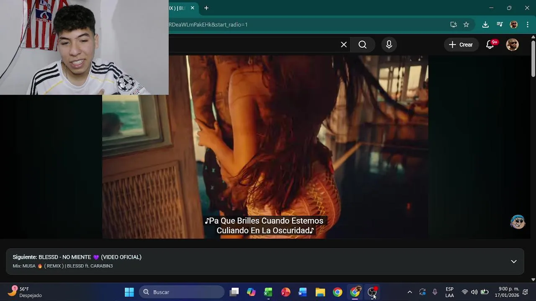
Task: Click the page vertical scrollbar thumb
Action: pyautogui.click(x=533, y=58)
